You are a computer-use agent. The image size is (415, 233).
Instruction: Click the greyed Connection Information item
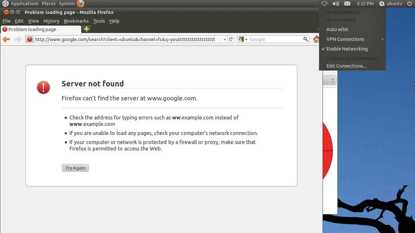[352, 59]
